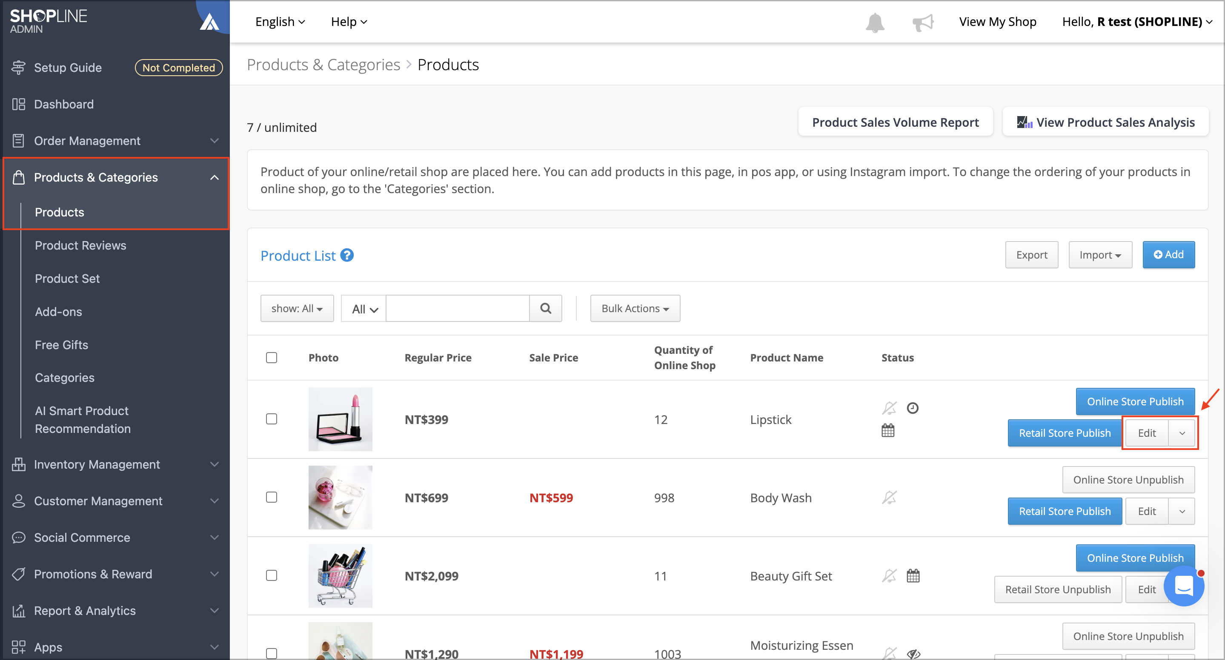This screenshot has height=660, width=1225.
Task: Expand the Order Management menu
Action: click(x=215, y=141)
